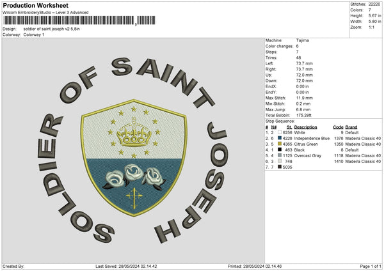The width and height of the screenshot is (384, 271).
Task: Select the Machine value Tajima
Action: click(303, 40)
